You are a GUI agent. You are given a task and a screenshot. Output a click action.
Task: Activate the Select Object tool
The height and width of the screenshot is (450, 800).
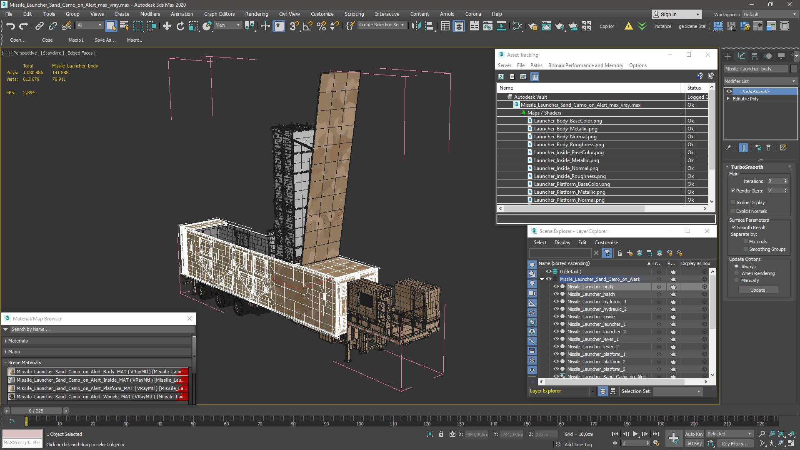[111, 26]
